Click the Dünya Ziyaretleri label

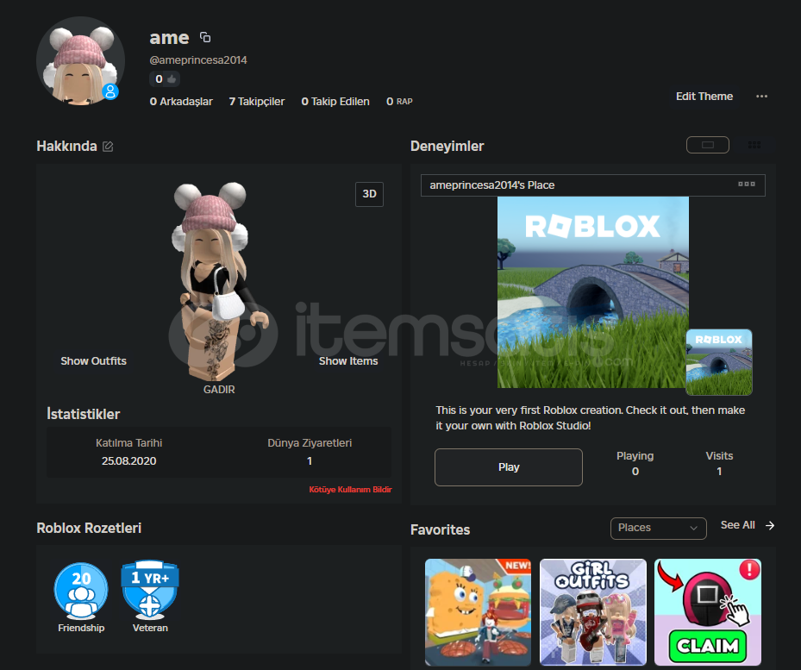point(310,443)
